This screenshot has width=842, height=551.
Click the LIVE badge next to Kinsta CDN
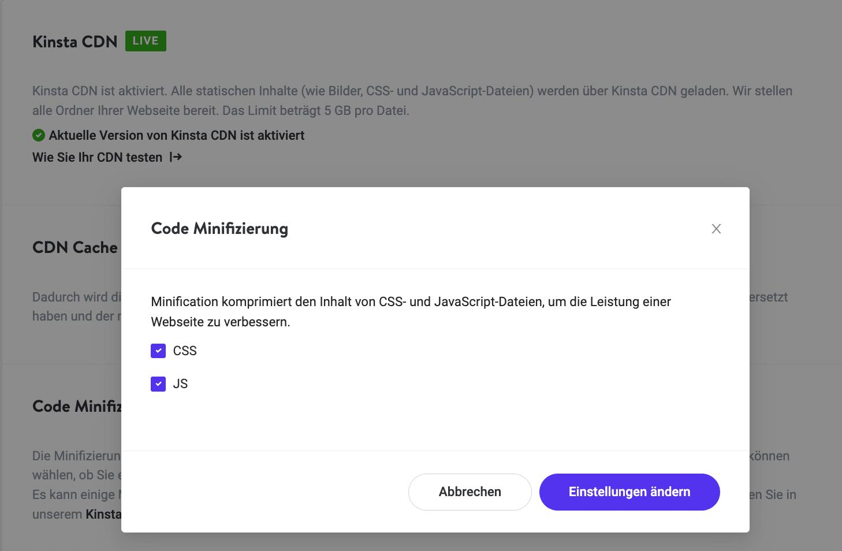[x=145, y=40]
